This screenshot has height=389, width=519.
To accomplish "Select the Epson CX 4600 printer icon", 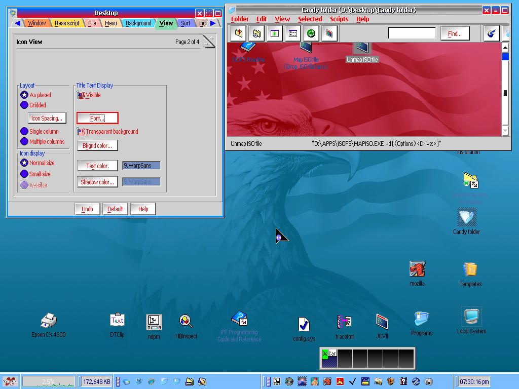I will (x=48, y=321).
